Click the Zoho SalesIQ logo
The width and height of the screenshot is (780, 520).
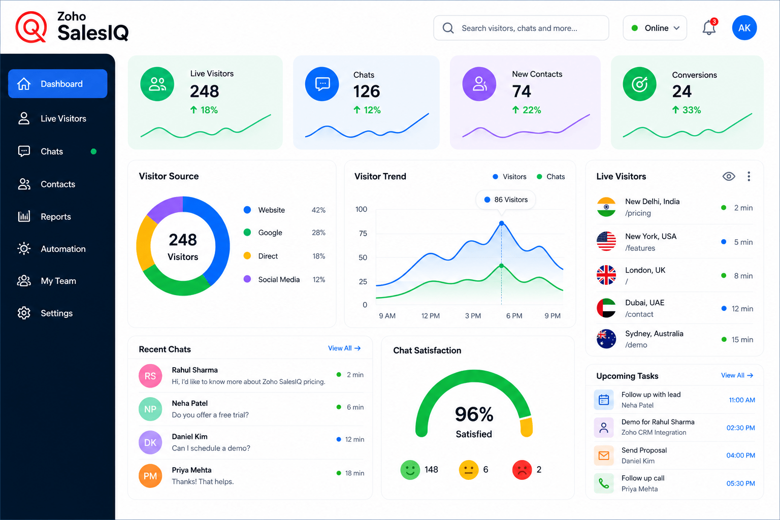(x=72, y=27)
